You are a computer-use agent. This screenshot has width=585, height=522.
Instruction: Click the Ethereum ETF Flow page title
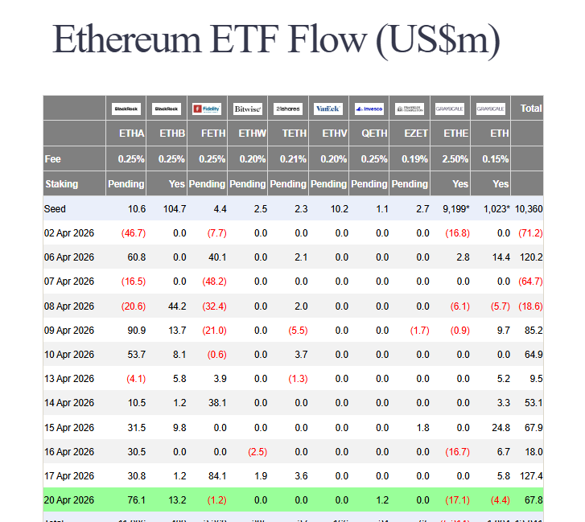pos(276,39)
